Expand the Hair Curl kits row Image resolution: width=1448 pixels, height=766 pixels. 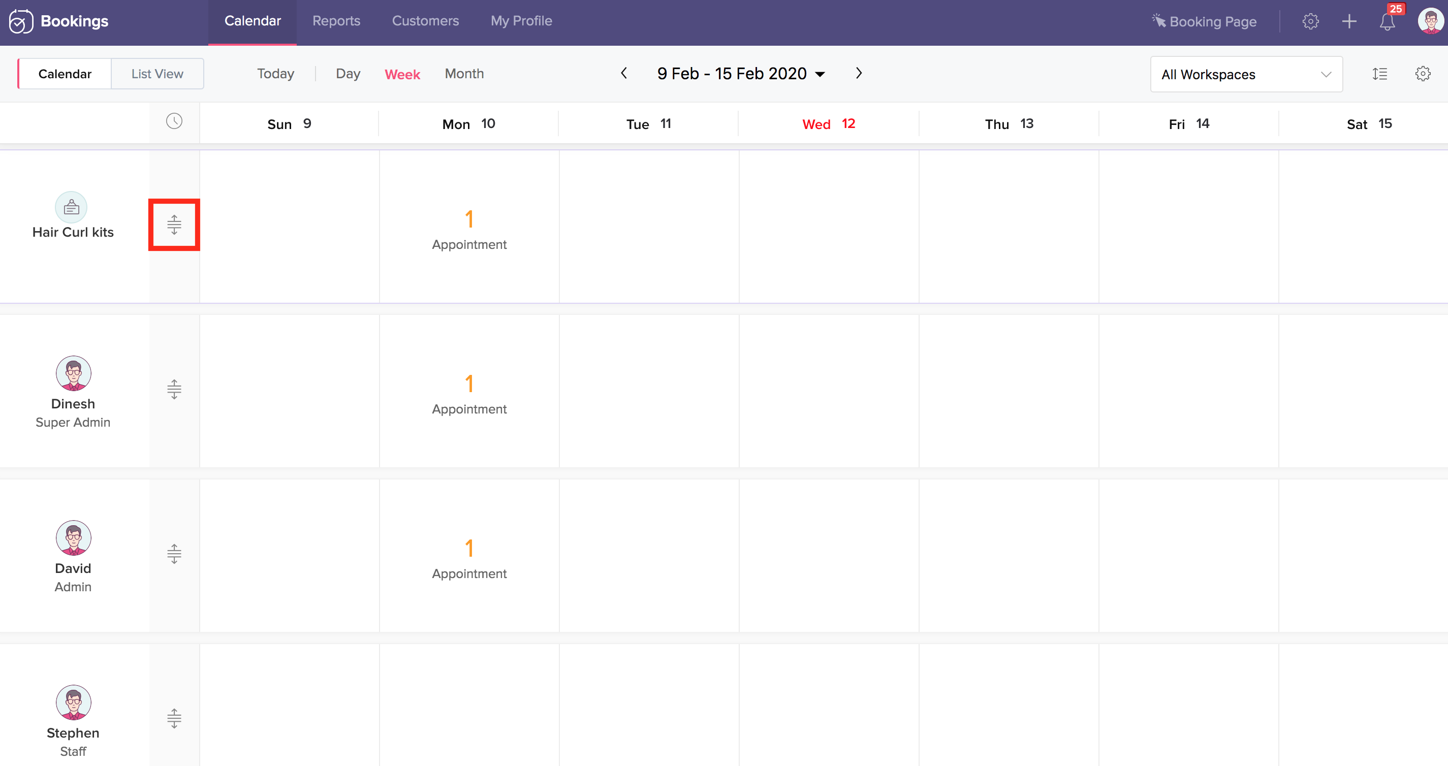tap(174, 225)
